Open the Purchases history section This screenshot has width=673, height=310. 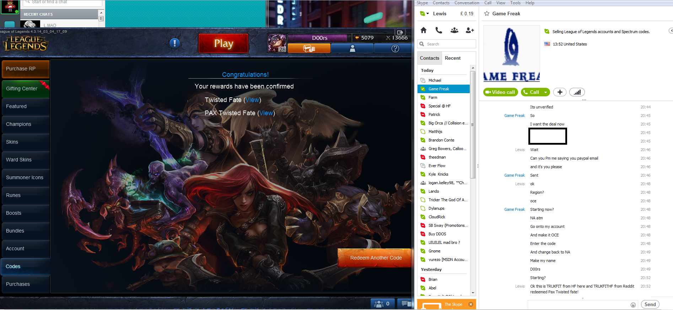26,284
